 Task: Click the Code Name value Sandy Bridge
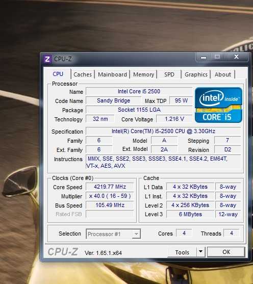(113, 100)
